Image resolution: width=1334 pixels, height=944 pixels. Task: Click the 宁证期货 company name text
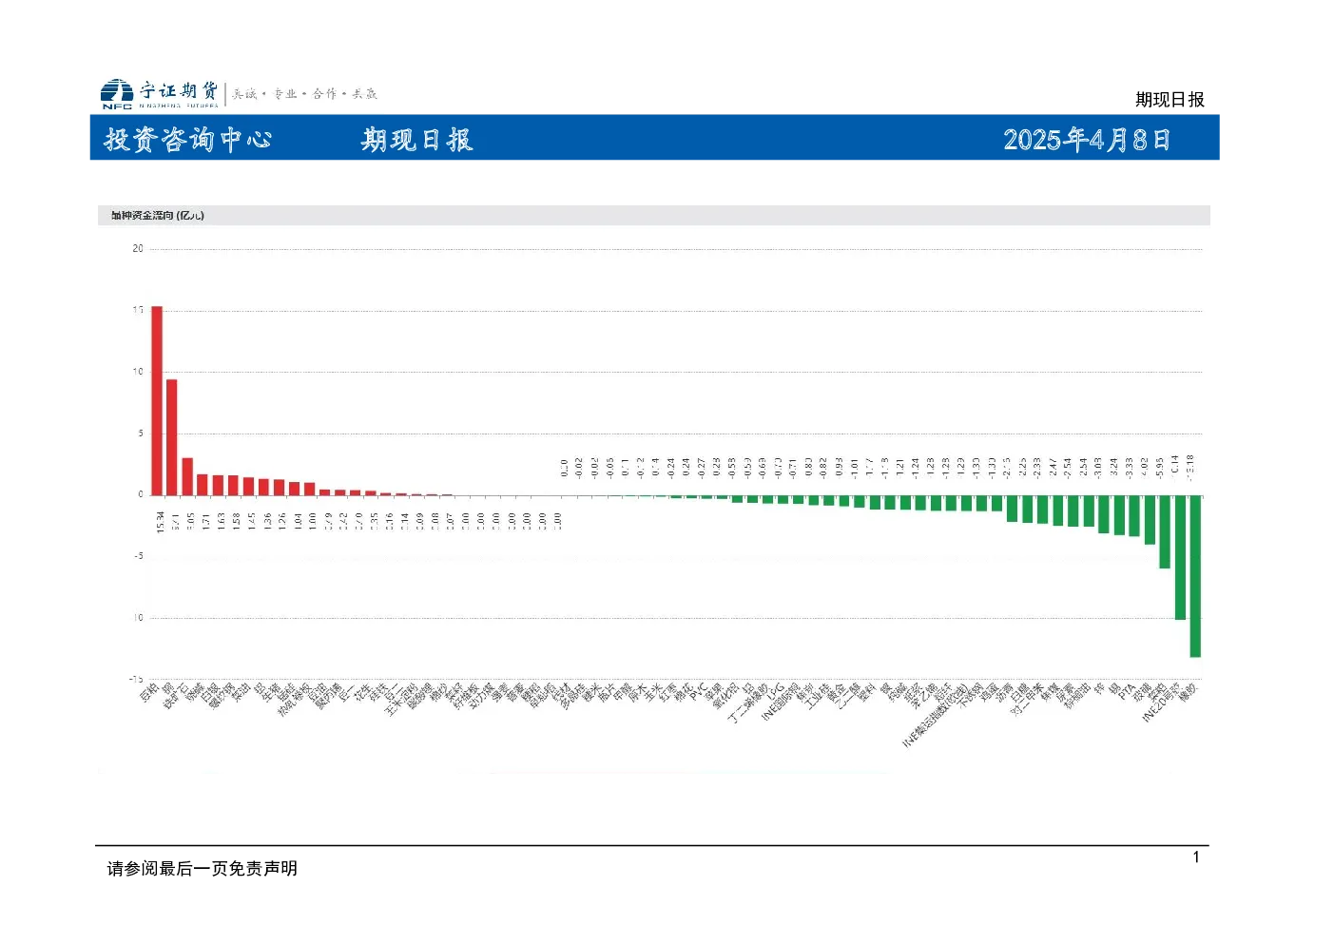[179, 90]
